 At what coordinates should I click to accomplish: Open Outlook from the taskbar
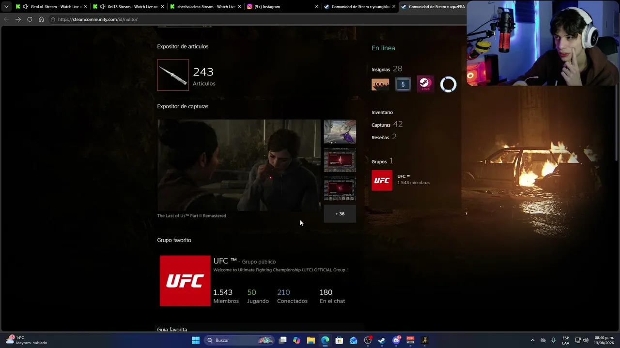(354, 340)
